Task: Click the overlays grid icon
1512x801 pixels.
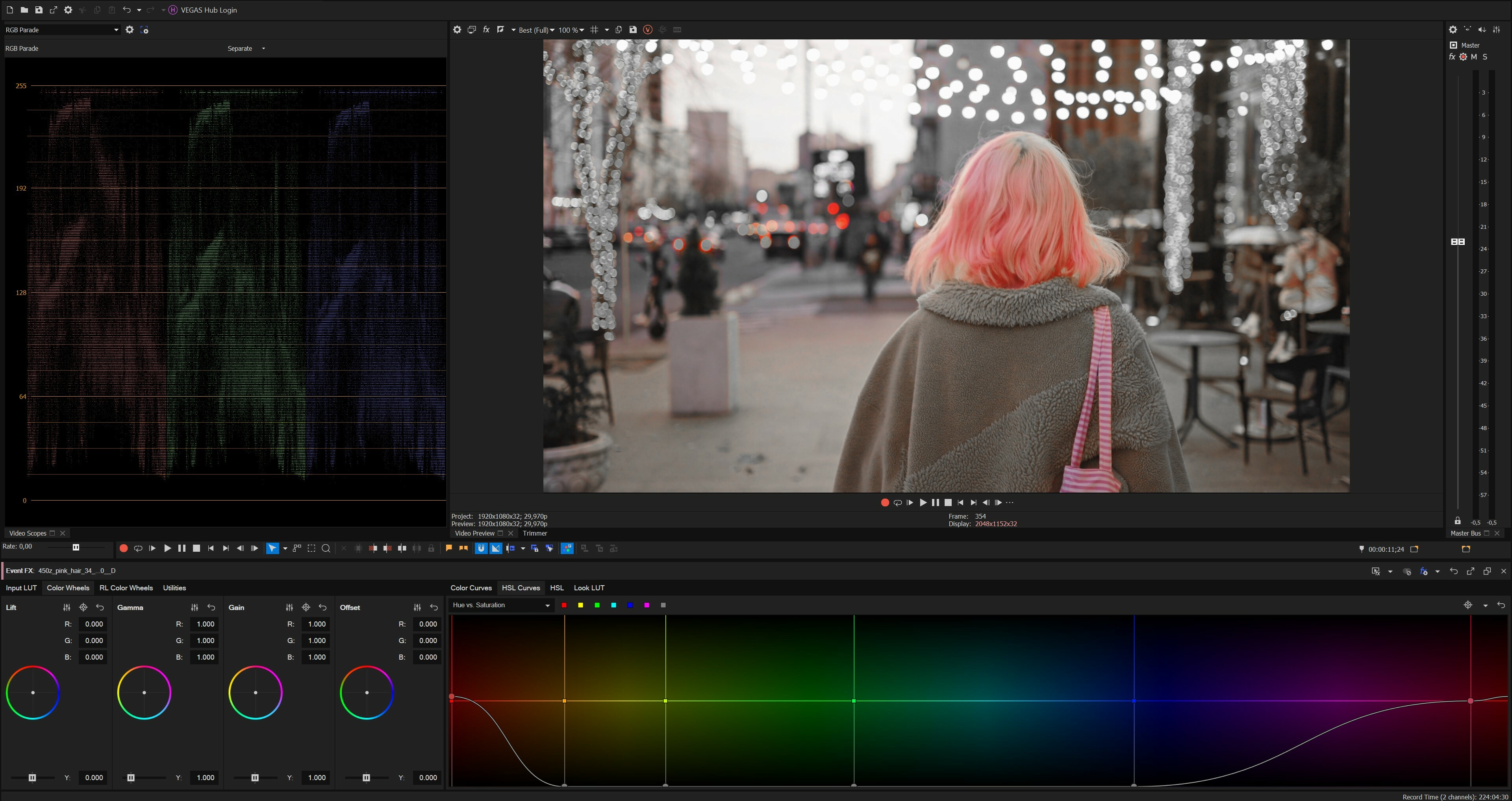Action: [594, 30]
